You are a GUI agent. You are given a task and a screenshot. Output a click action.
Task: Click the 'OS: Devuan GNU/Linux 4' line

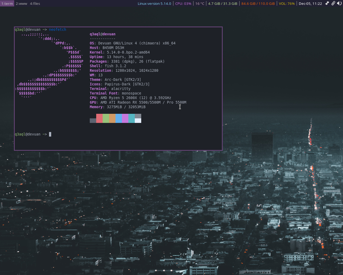[x=133, y=43]
